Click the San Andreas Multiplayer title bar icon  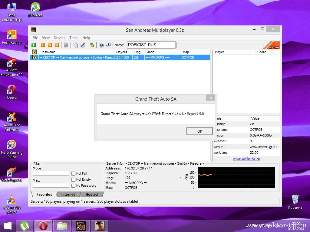33,30
